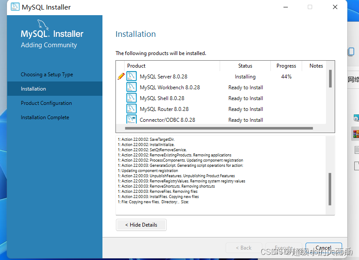Click the MySQL Workbench 8.0.28 product icon
359x260 pixels.
click(132, 87)
